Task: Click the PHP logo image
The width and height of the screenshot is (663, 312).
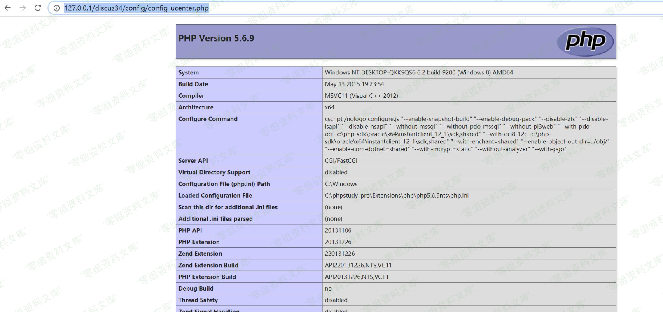Action: 585,42
